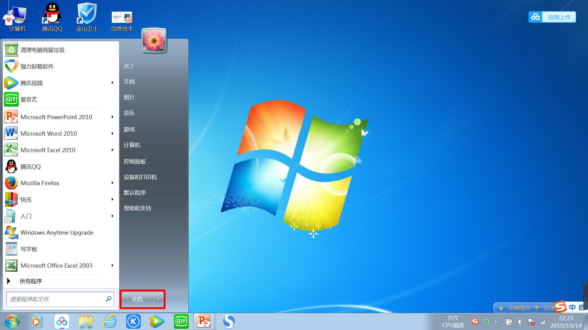Open shutdown options arrow beside 关机
Screen dimensions: 588x330
158,299
